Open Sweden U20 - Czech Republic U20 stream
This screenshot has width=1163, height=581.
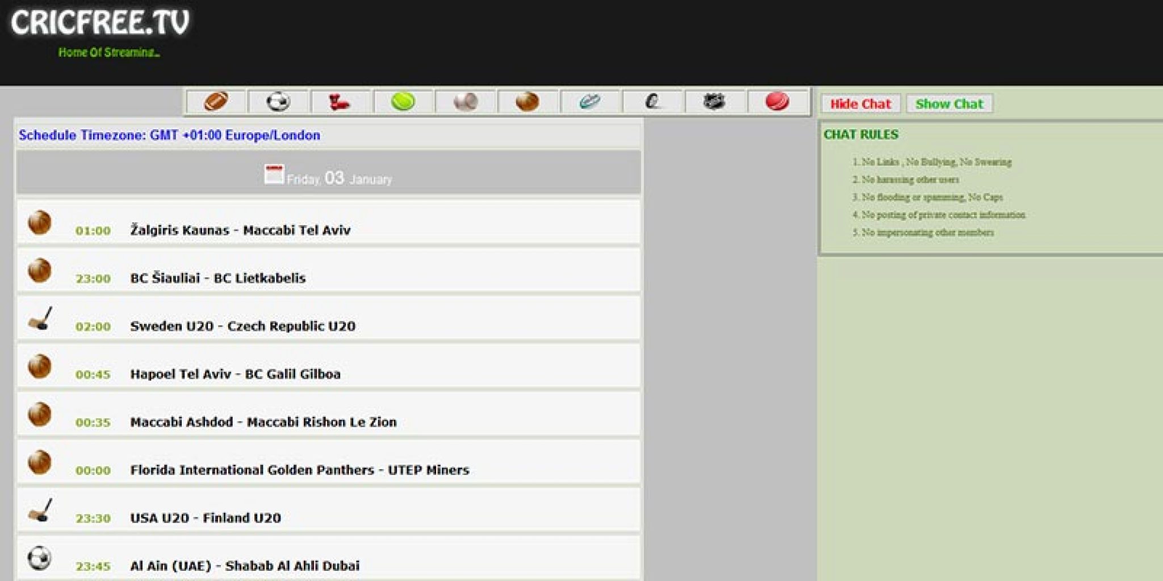click(242, 326)
